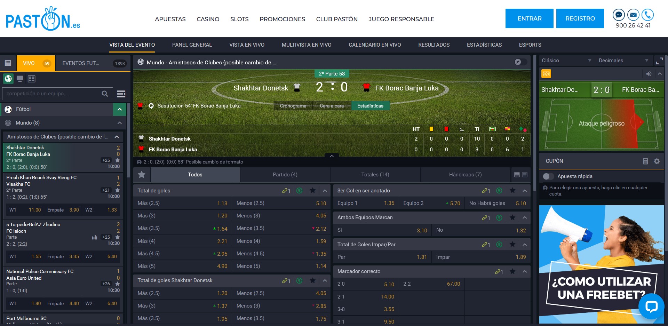Select the table layout filter icon
The width and height of the screenshot is (668, 326).
pos(32,79)
